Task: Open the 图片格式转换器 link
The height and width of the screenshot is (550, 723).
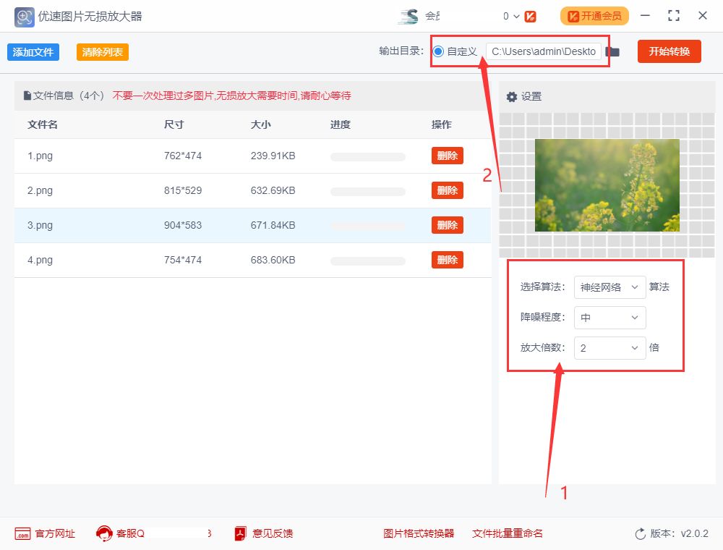Action: [419, 533]
